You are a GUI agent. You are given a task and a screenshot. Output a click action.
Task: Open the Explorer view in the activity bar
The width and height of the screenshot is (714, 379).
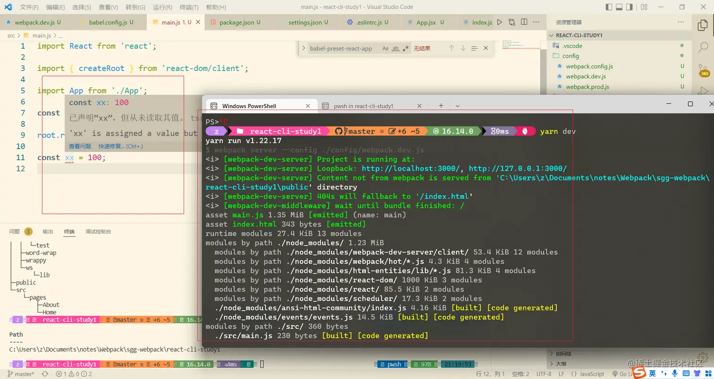[703, 25]
